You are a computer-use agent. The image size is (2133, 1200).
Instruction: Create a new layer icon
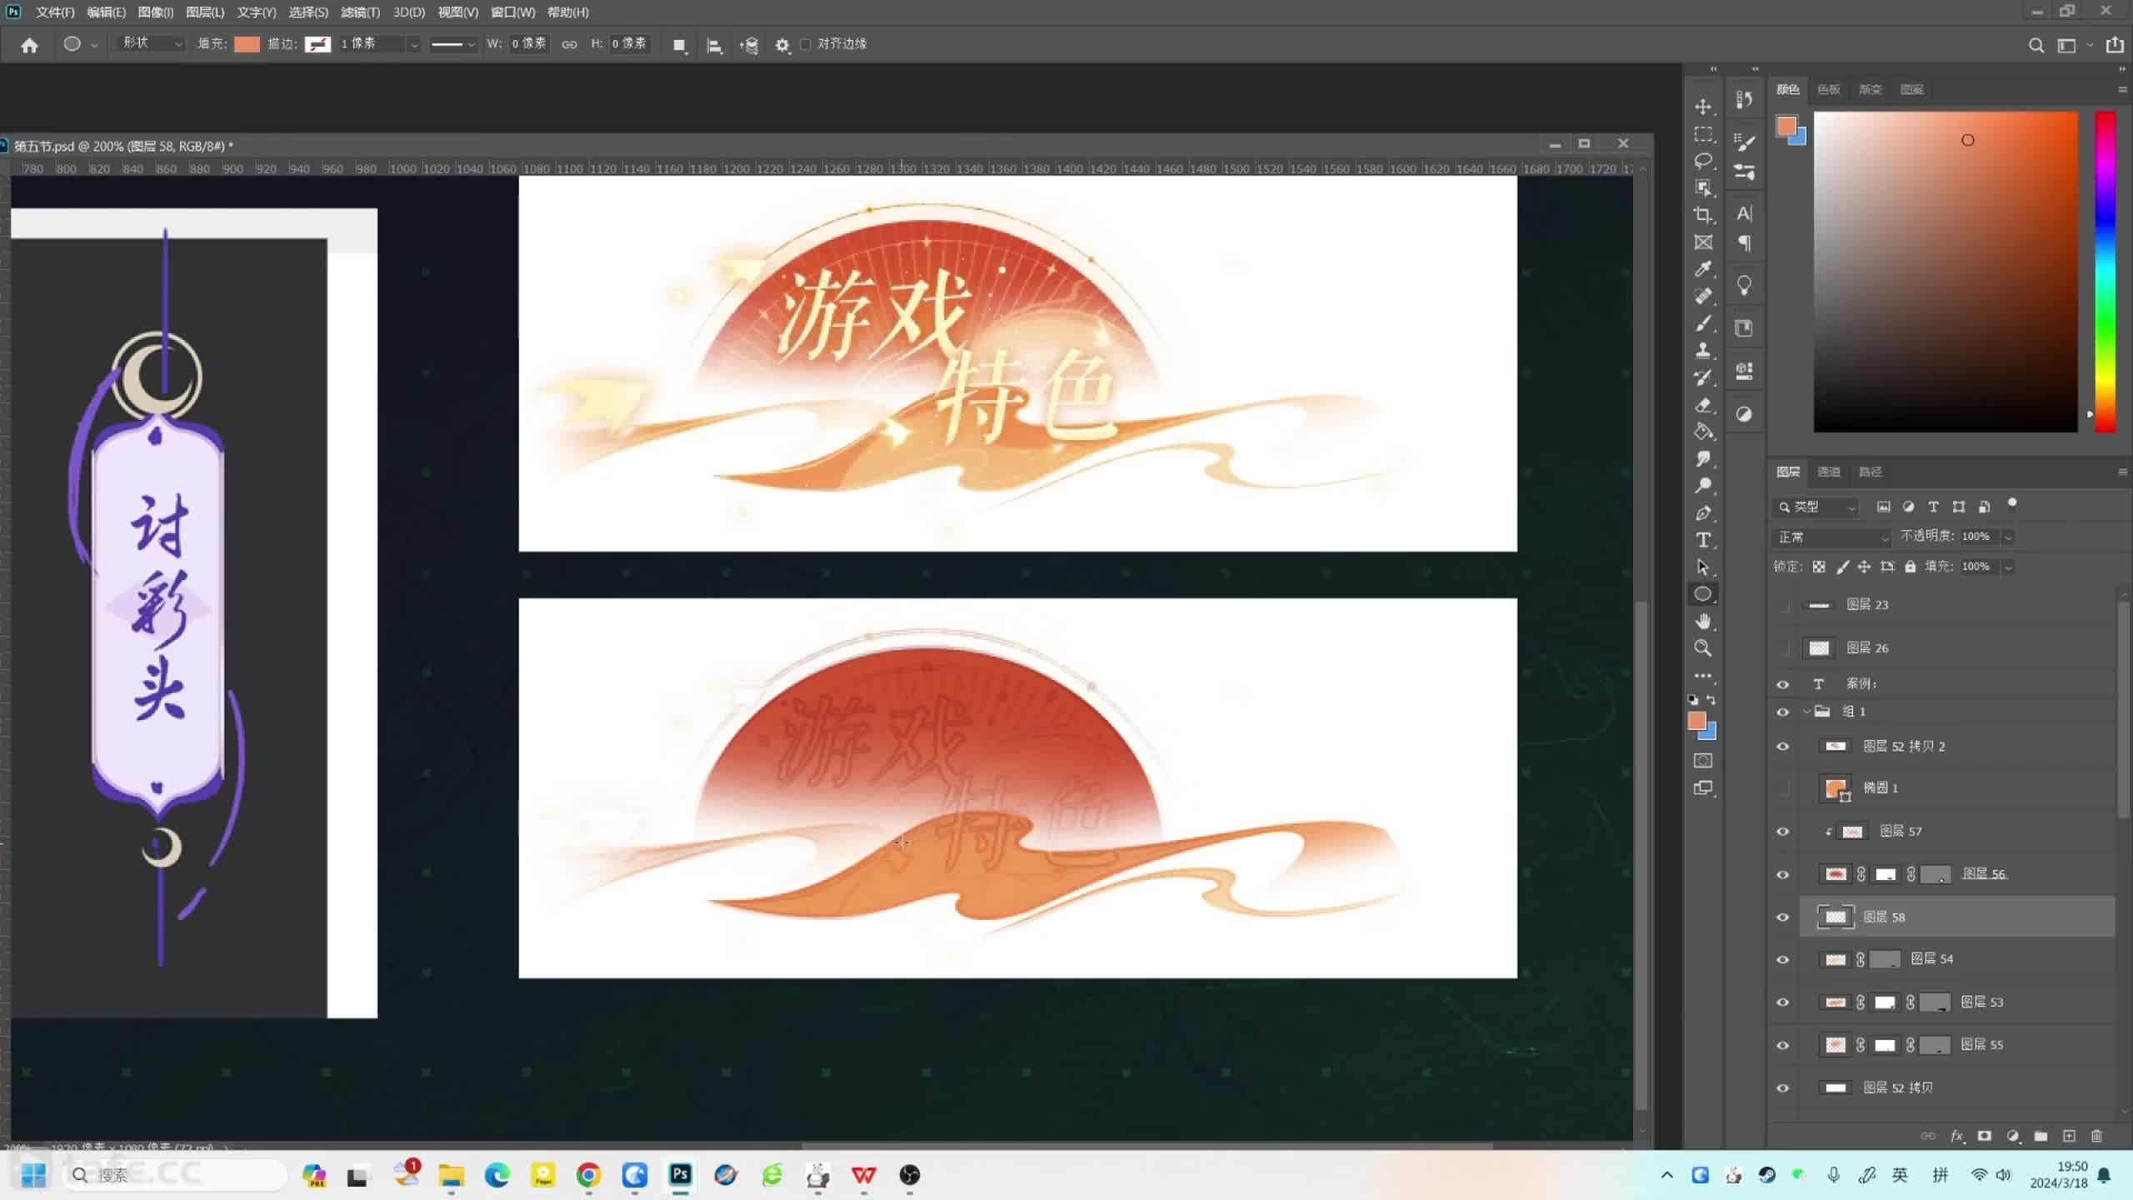pos(2069,1136)
